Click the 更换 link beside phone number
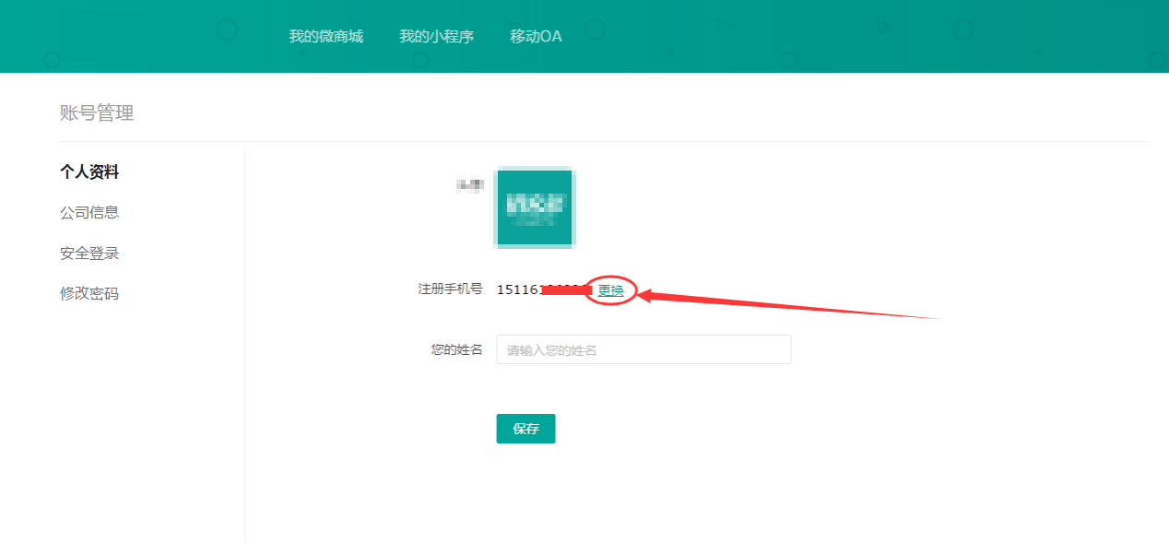 pyautogui.click(x=610, y=290)
